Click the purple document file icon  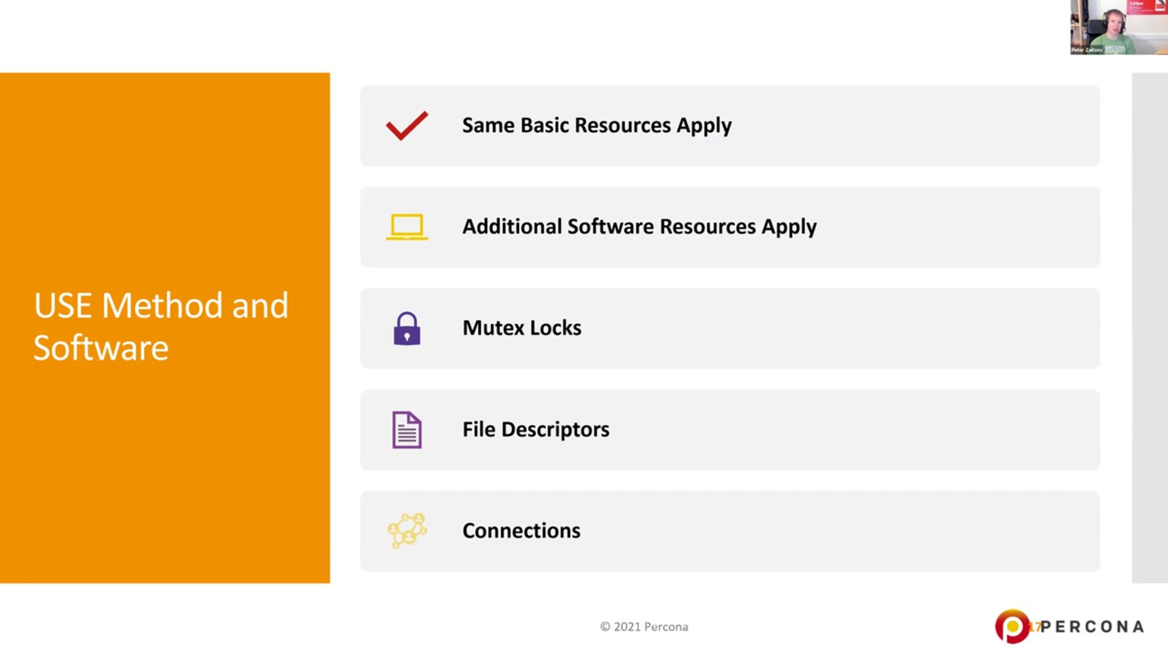[x=406, y=429]
